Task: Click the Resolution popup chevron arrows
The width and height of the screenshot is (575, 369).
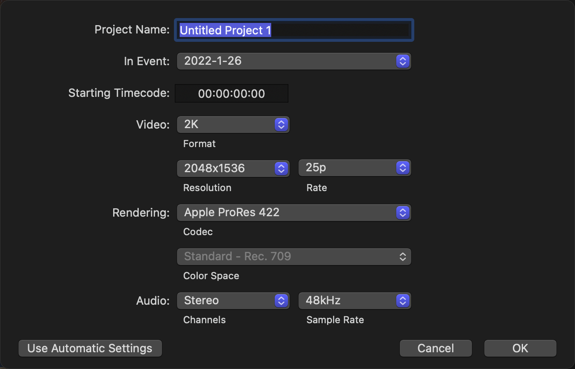Action: 281,168
